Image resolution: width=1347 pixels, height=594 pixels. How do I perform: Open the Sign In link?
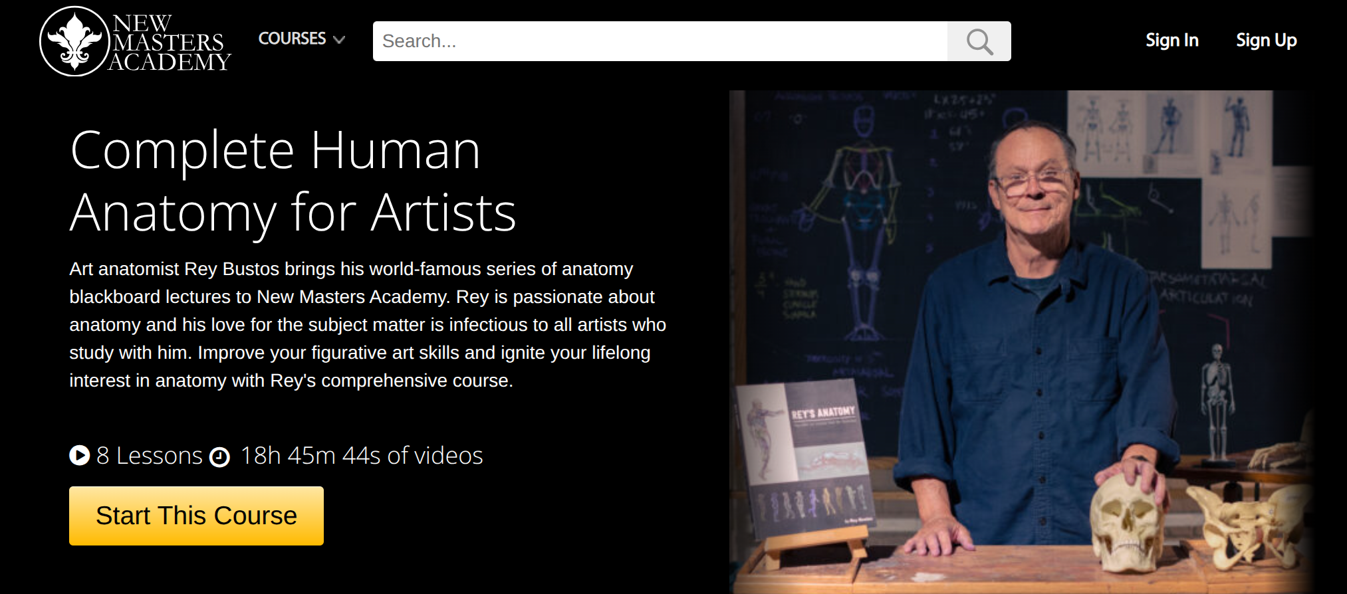pyautogui.click(x=1172, y=41)
